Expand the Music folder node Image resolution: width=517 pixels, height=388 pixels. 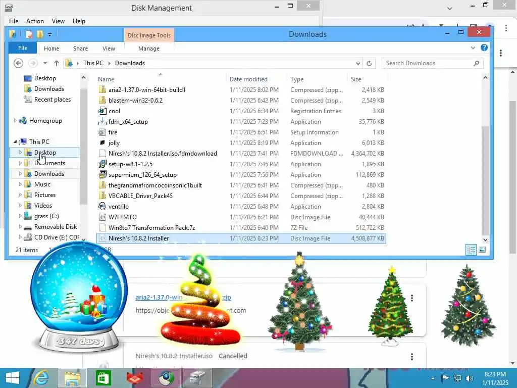click(20, 184)
